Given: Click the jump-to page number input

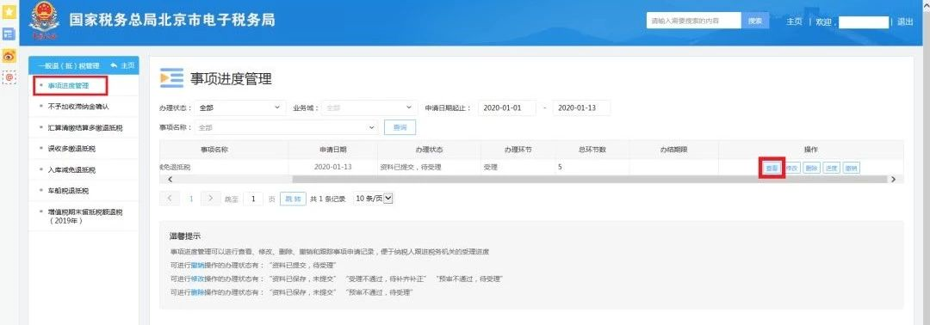Looking at the screenshot, I should coord(253,199).
